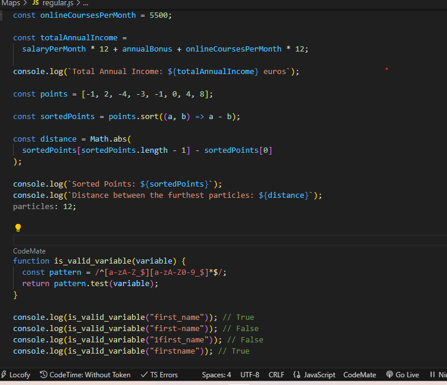Click the 'annualBonus' identifier
The height and width of the screenshot is (385, 447).
tap(147, 49)
